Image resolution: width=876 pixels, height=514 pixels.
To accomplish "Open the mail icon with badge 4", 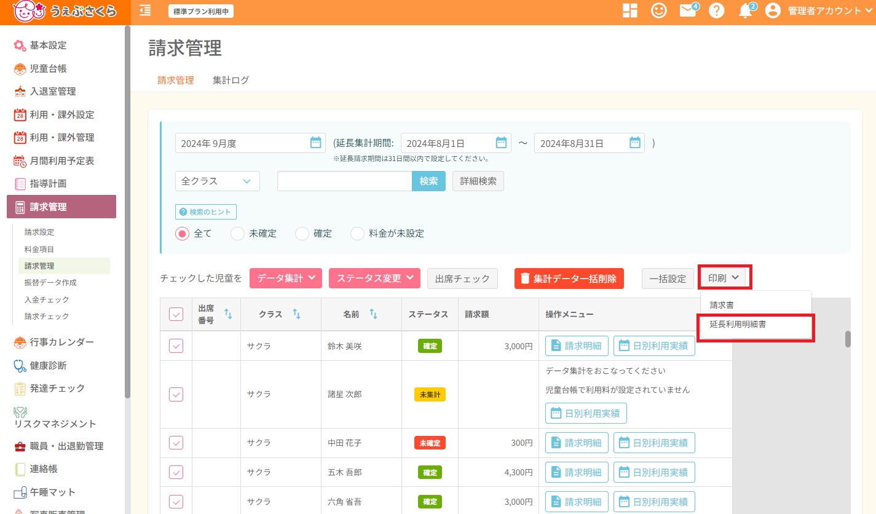I will coord(688,10).
